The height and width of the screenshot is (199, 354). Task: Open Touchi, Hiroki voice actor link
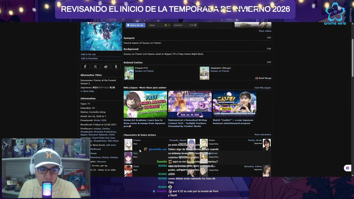click(255, 140)
